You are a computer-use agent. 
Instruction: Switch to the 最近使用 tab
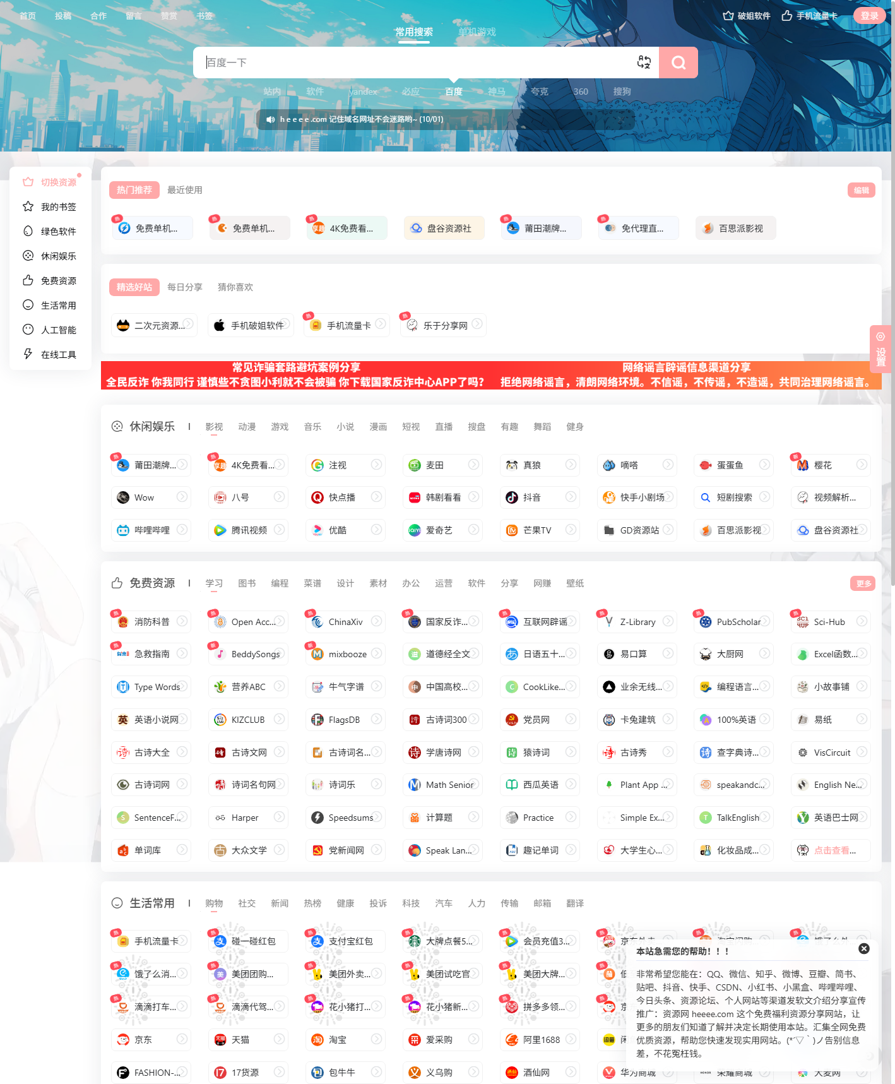coord(185,190)
